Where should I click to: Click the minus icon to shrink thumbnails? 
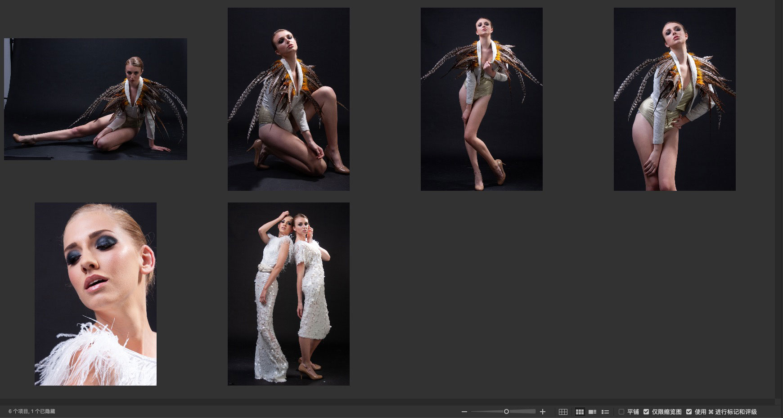click(x=464, y=412)
